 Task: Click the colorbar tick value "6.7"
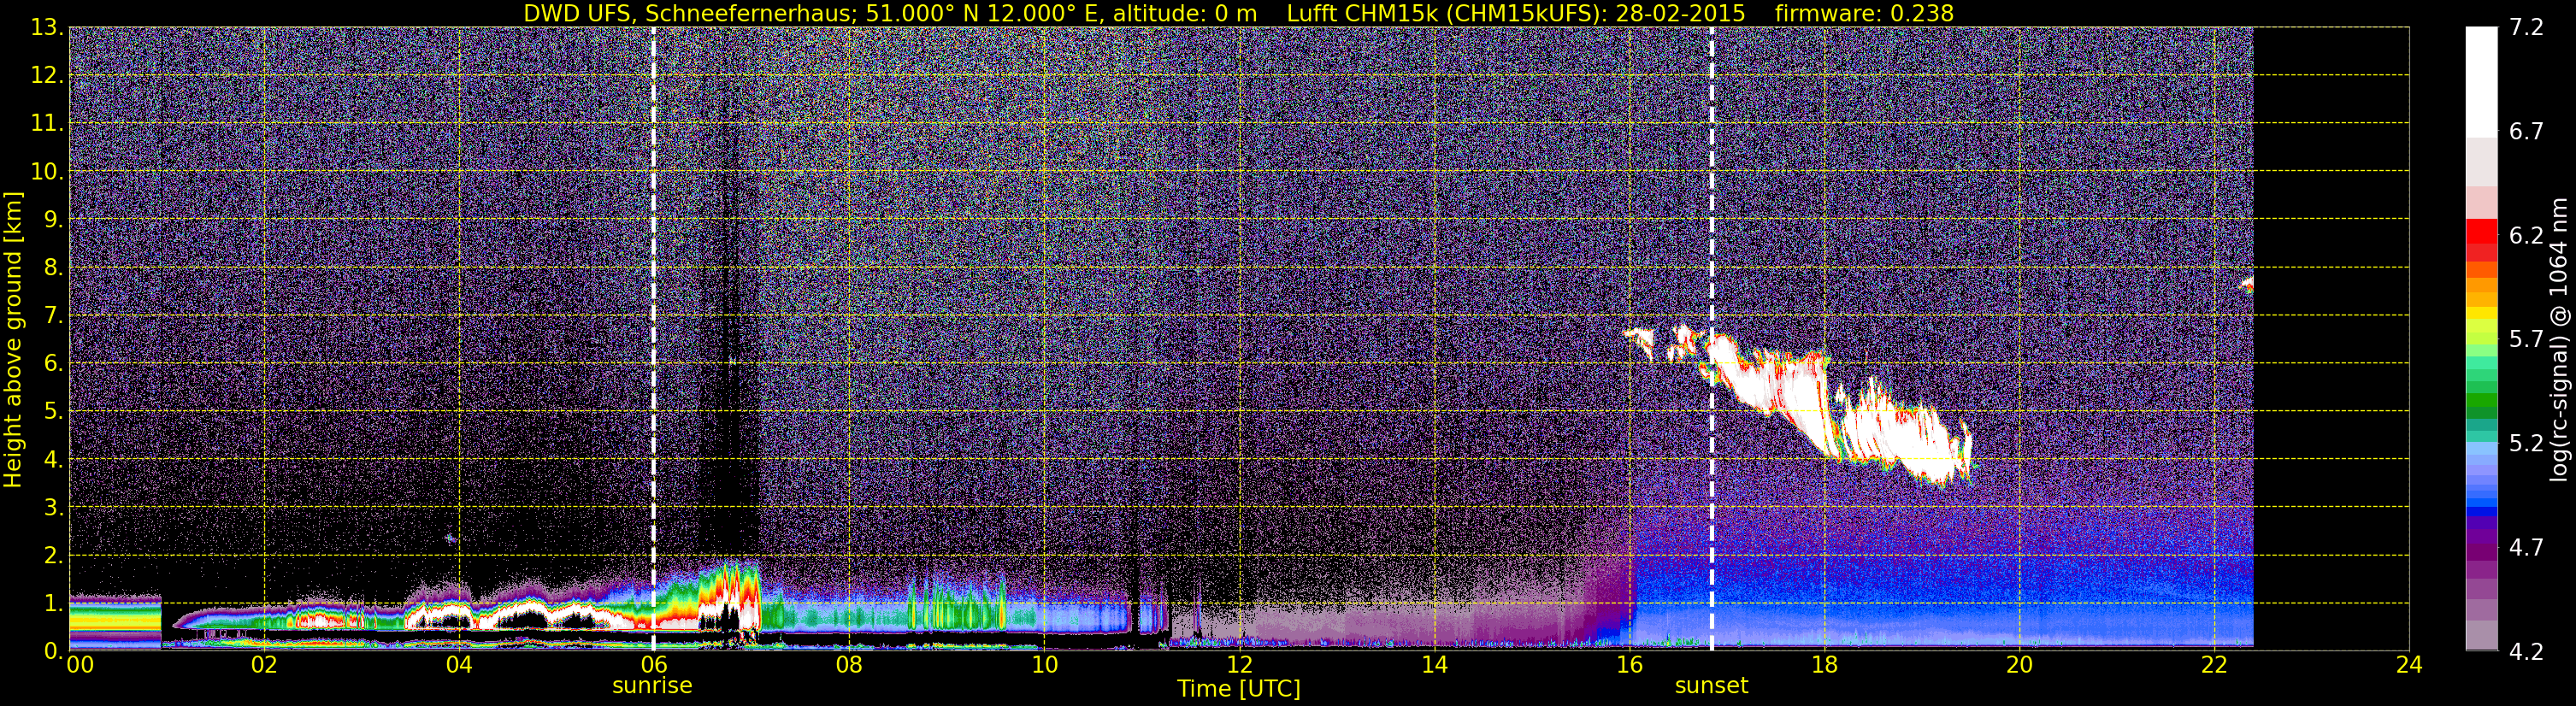click(2526, 131)
